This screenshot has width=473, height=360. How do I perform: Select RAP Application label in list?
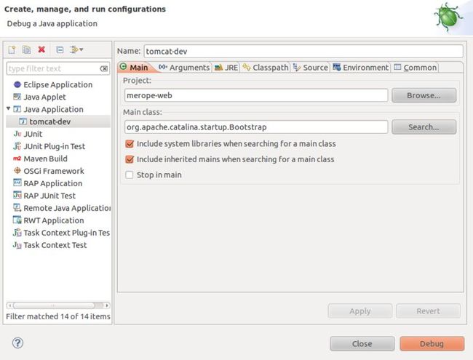53,183
